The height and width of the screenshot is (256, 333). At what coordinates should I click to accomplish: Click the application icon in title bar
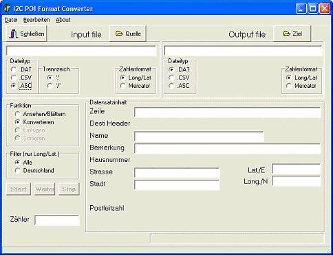coord(7,9)
